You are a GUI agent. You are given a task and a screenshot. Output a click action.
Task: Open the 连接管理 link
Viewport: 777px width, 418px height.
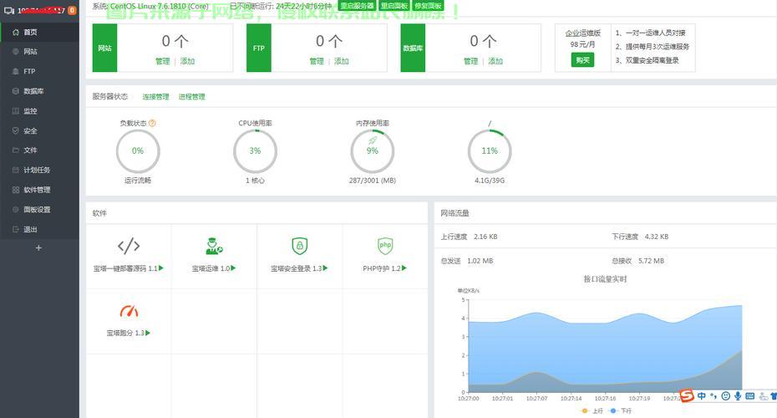click(155, 97)
